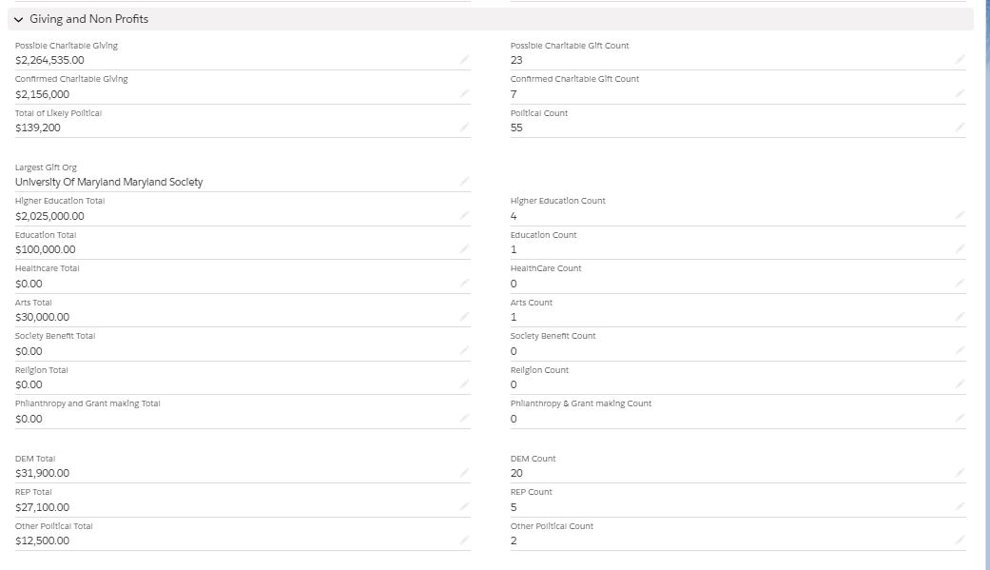
Task: Collapse the Giving and Non Profits section
Action: click(x=18, y=19)
